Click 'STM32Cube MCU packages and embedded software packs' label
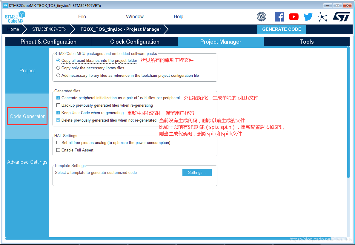Image resolution: width=355 pixels, height=245 pixels. click(105, 54)
